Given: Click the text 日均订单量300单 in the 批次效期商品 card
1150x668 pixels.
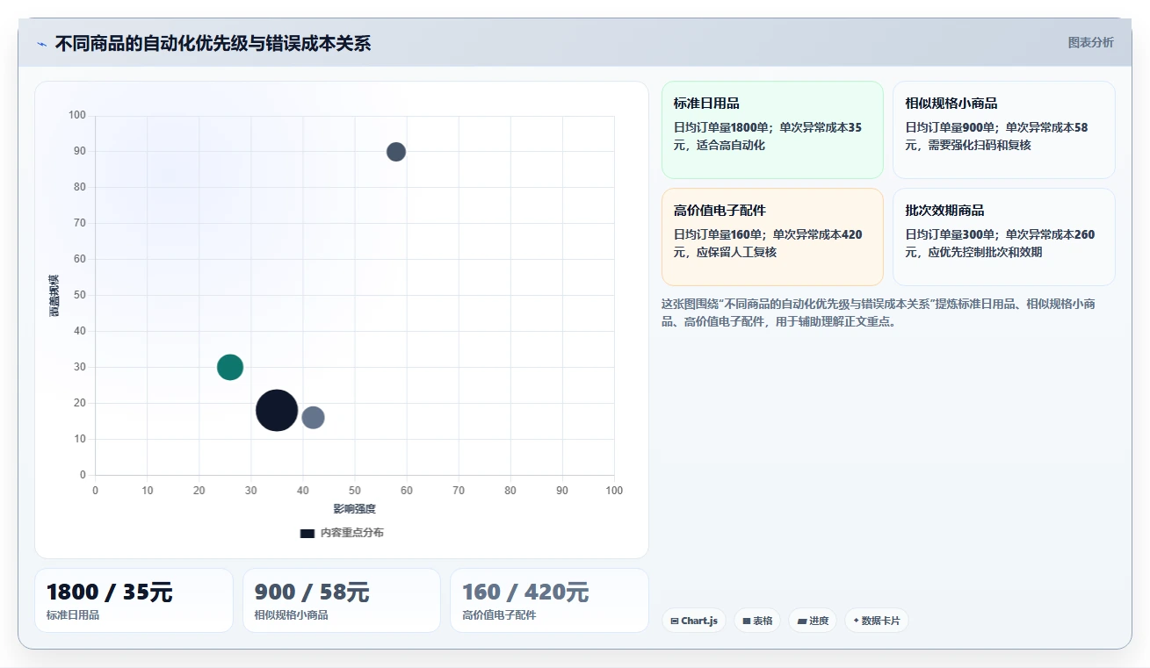Looking at the screenshot, I should [950, 234].
